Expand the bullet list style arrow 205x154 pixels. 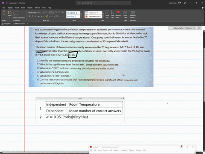click(x=48, y=12)
